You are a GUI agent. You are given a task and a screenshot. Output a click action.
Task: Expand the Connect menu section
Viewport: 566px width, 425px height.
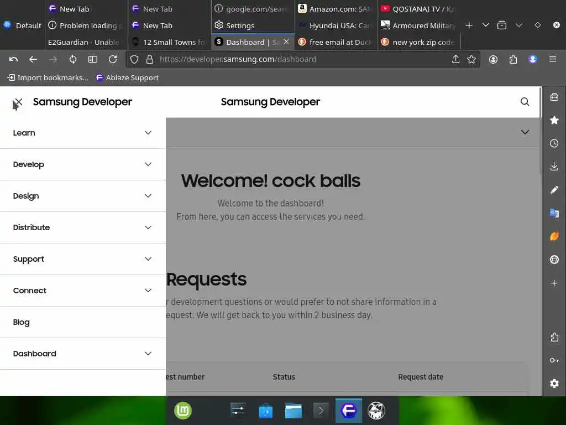tap(83, 291)
